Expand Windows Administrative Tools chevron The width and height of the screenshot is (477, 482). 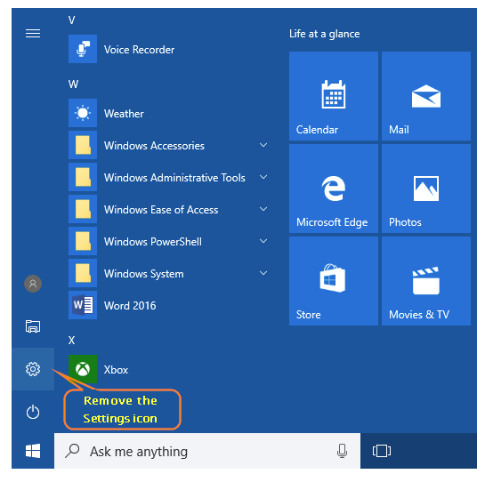[x=263, y=177]
